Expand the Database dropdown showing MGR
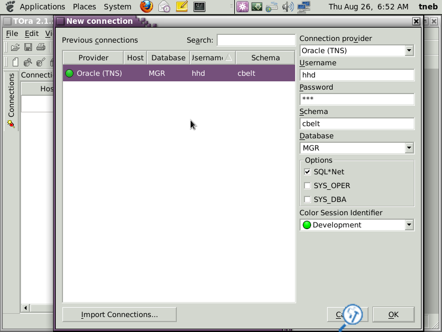 [409, 148]
